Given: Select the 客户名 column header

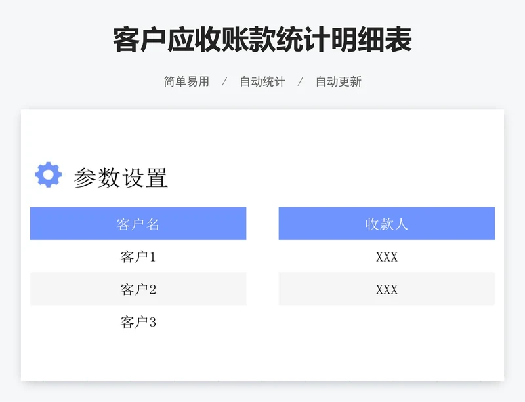Looking at the screenshot, I should point(138,224).
